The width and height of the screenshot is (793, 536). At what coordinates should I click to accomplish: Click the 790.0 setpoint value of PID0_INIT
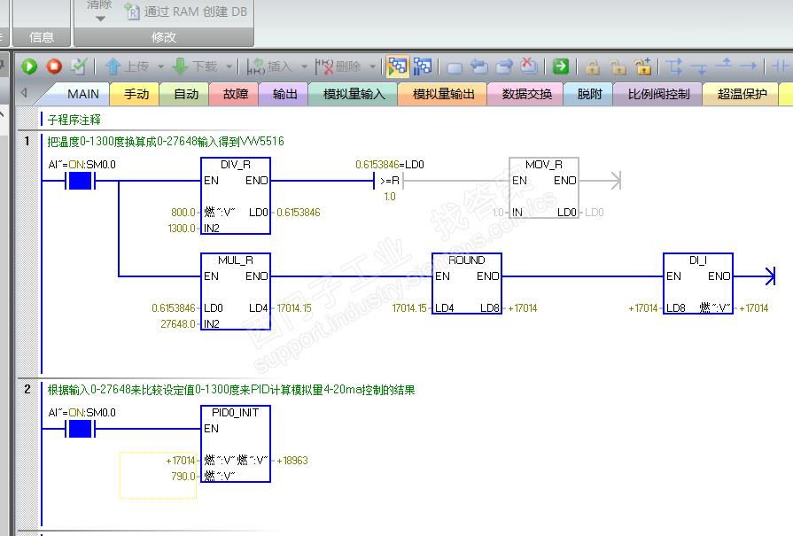(183, 477)
